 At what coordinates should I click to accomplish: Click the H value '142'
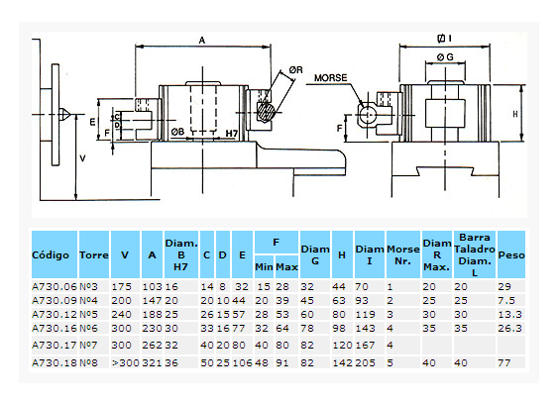pos(342,362)
